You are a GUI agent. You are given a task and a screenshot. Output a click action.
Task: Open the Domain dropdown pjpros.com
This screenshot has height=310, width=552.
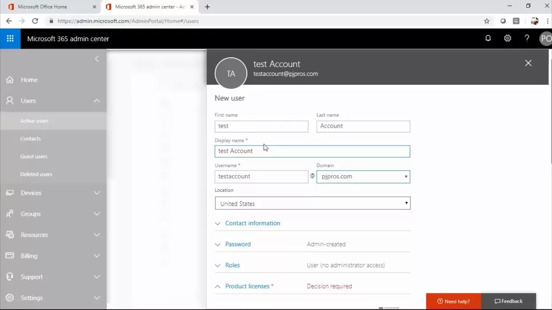(x=363, y=177)
